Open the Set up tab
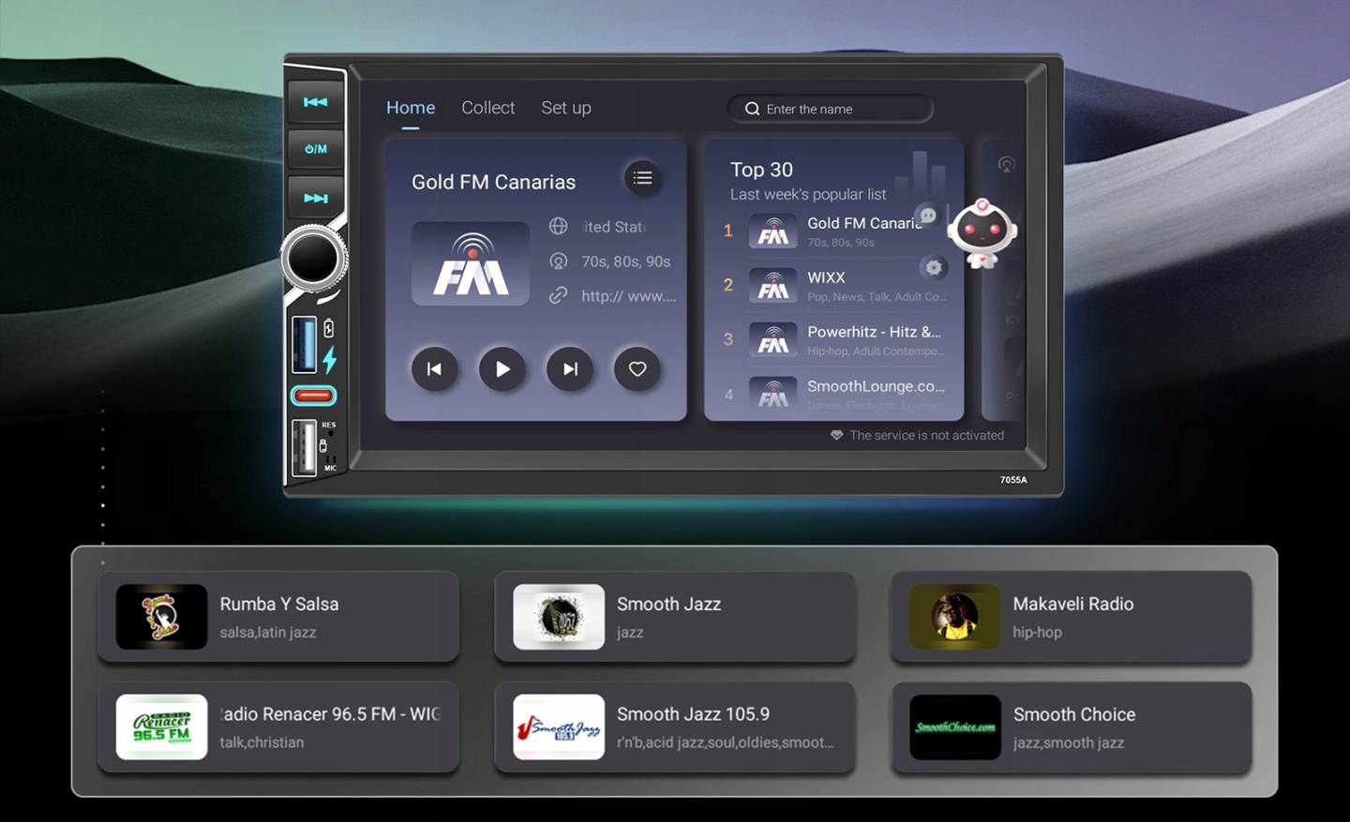Viewport: 1350px width, 822px height. [566, 108]
